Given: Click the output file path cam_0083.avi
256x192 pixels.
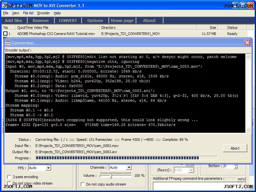Looking at the screenshot, I should pos(76,152).
